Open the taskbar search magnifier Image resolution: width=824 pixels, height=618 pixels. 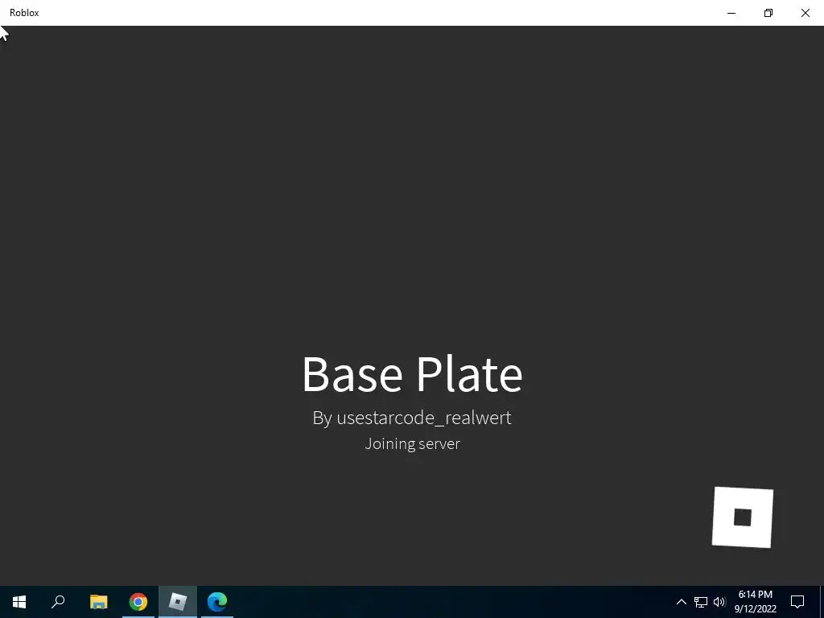(58, 602)
